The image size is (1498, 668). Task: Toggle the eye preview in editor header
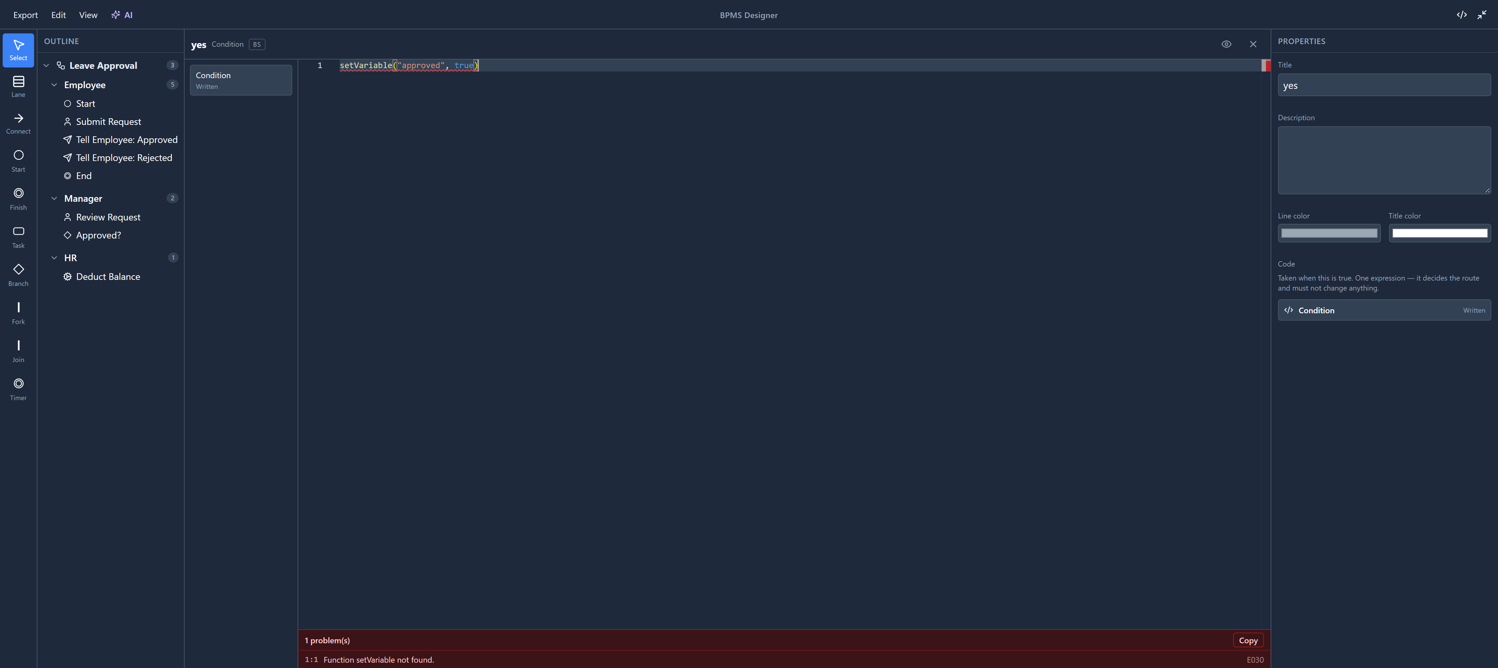[x=1226, y=44]
